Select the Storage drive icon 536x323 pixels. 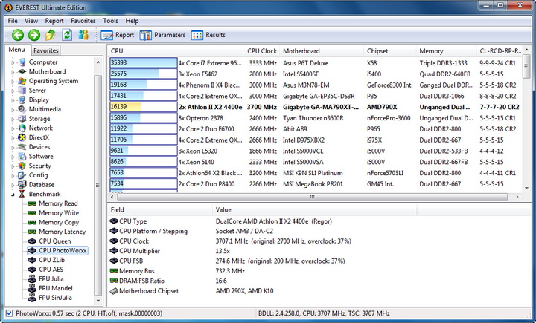22,119
